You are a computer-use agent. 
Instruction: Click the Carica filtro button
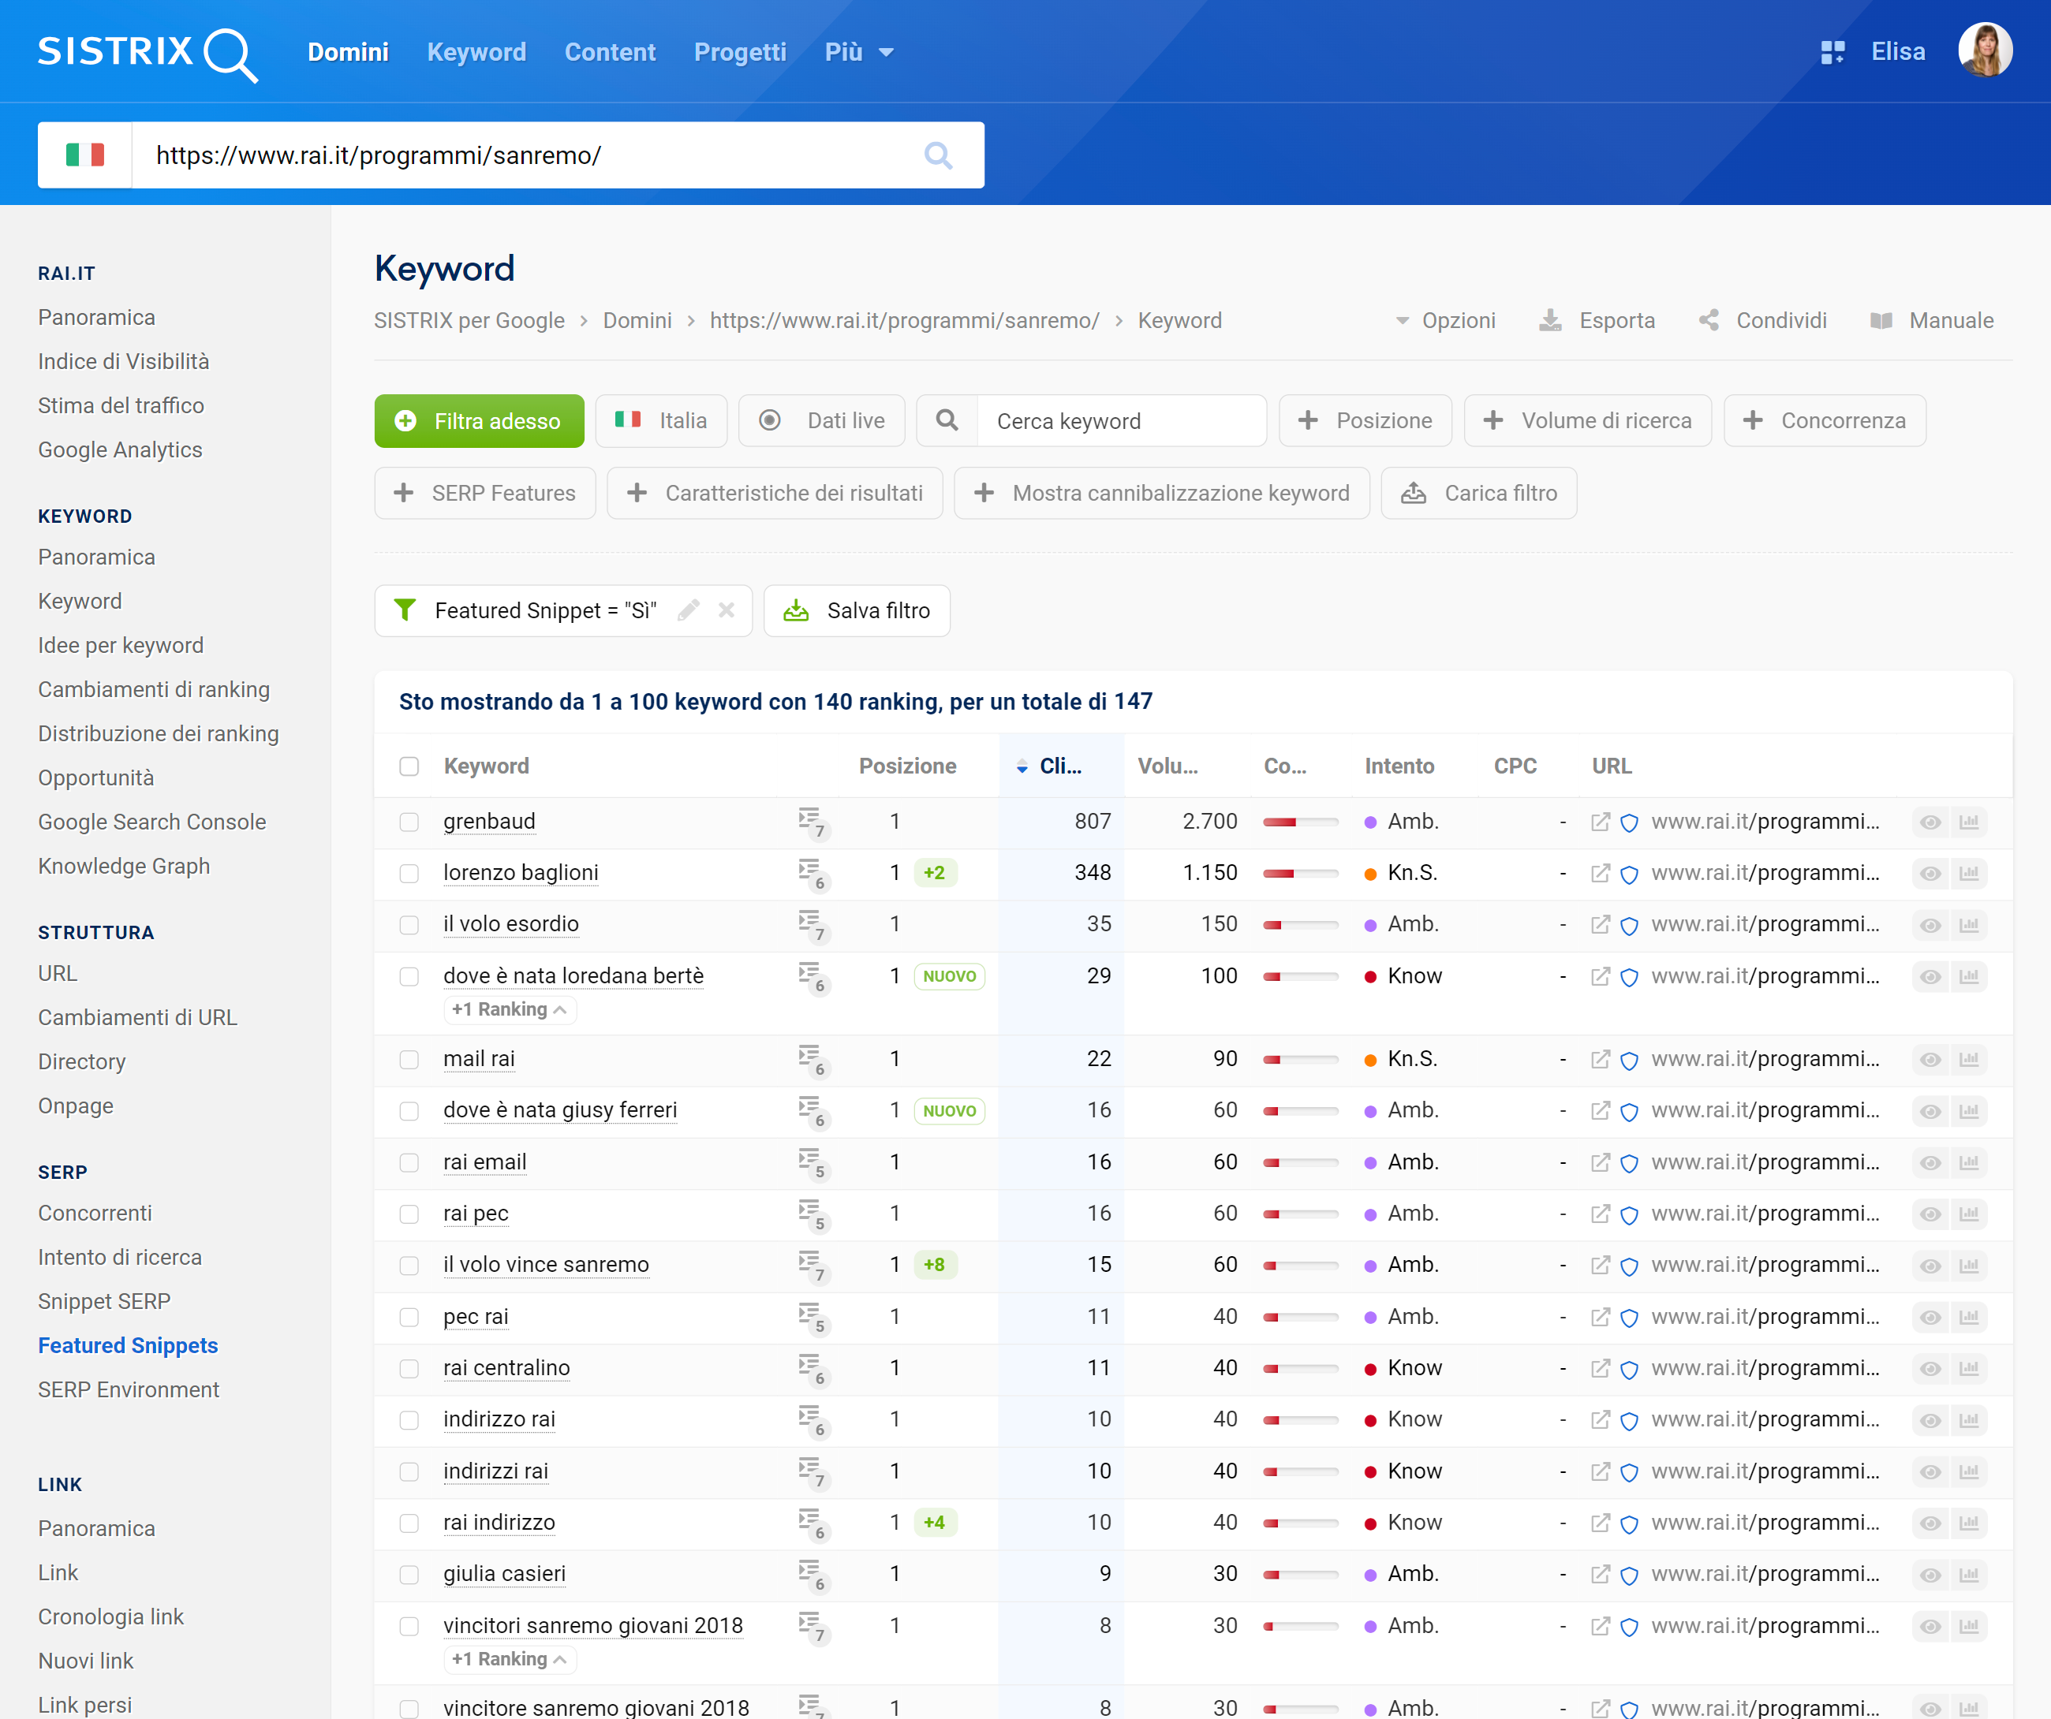pyautogui.click(x=1478, y=493)
